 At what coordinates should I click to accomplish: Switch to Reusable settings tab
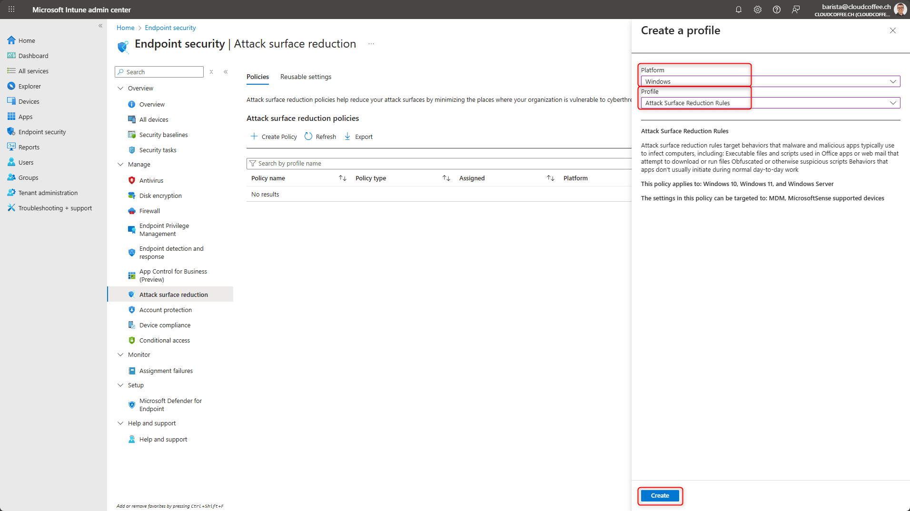pos(306,77)
